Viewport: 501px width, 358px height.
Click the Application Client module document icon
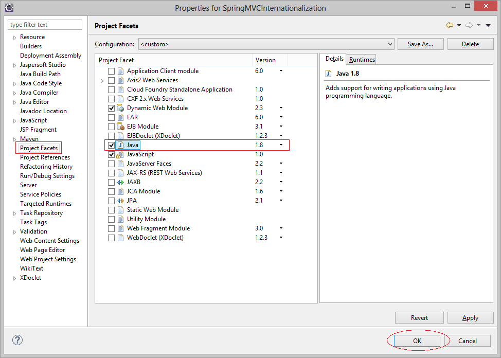point(120,71)
